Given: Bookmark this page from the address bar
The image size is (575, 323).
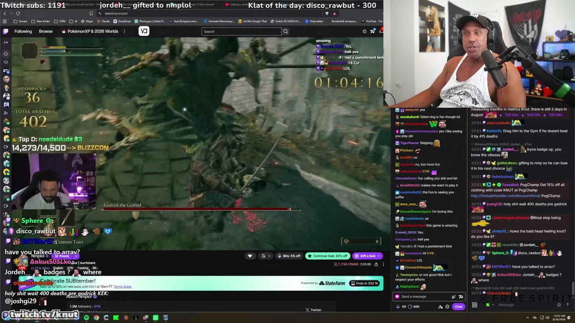Looking at the screenshot, I should click(91, 13).
